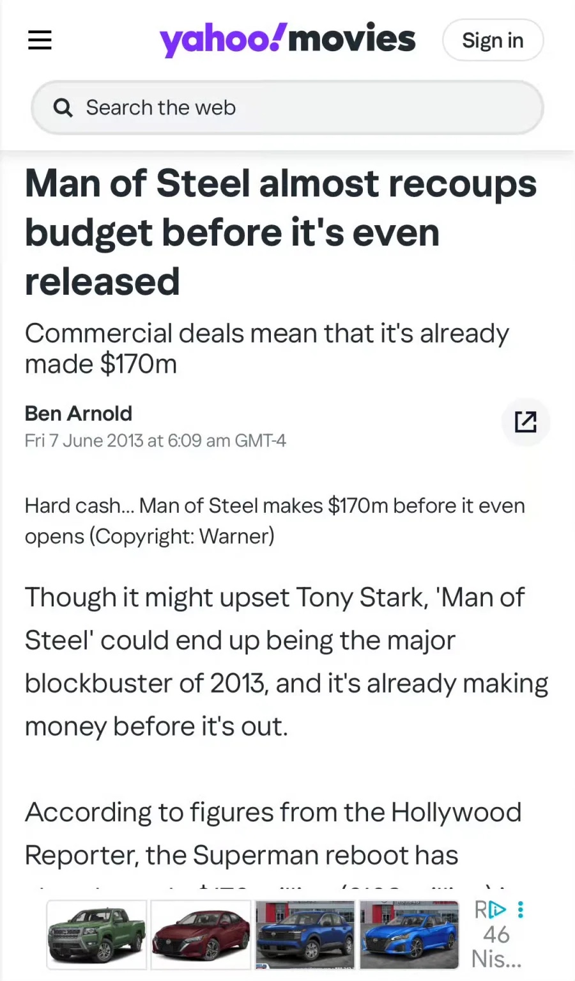
Task: Open the ad options three-dot menu
Action: [x=521, y=909]
